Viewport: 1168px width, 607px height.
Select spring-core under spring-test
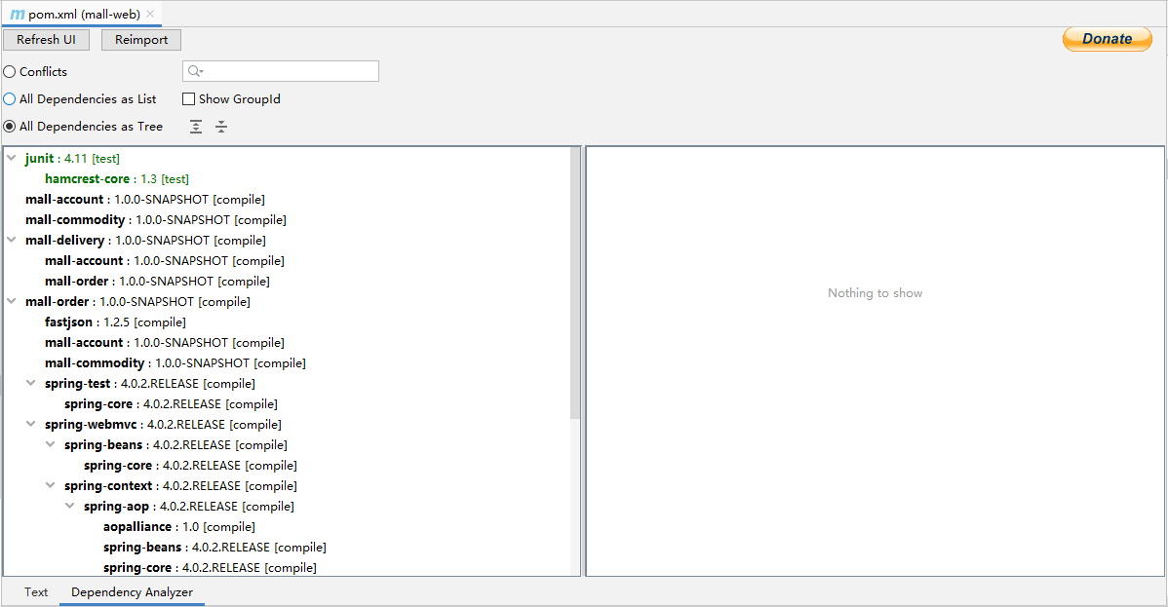coord(171,404)
